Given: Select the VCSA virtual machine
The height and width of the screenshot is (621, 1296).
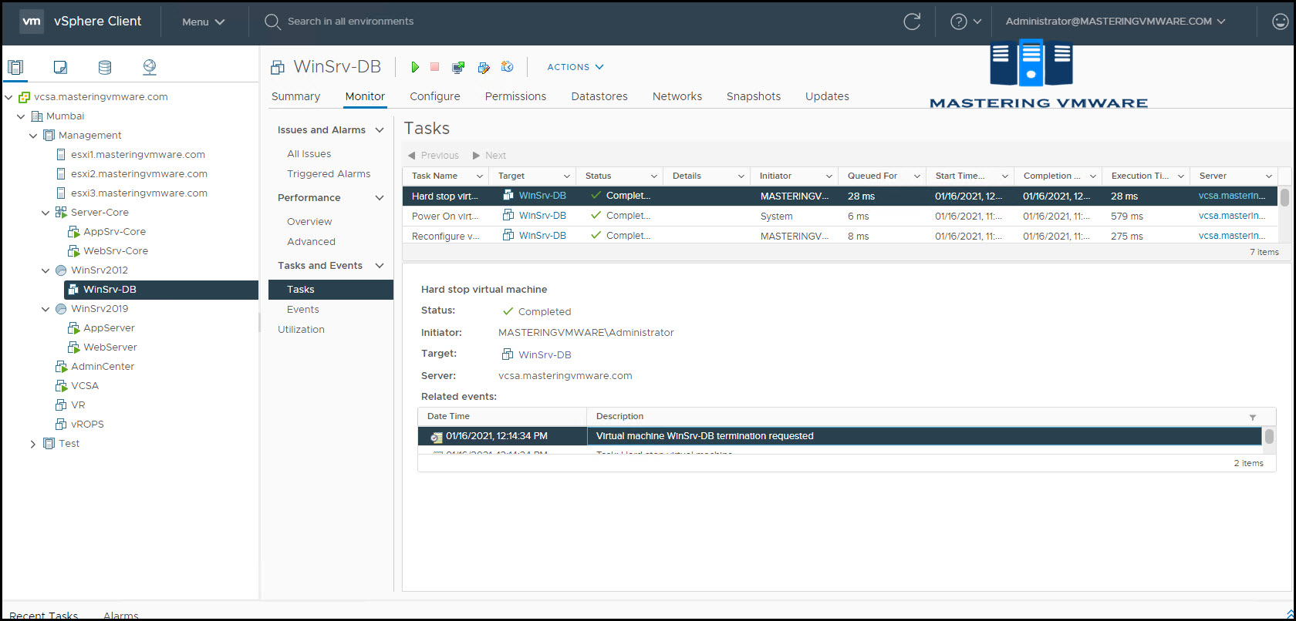Looking at the screenshot, I should pyautogui.click(x=85, y=386).
